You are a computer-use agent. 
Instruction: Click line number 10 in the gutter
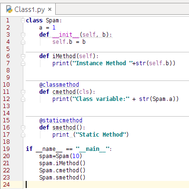coord(6,85)
